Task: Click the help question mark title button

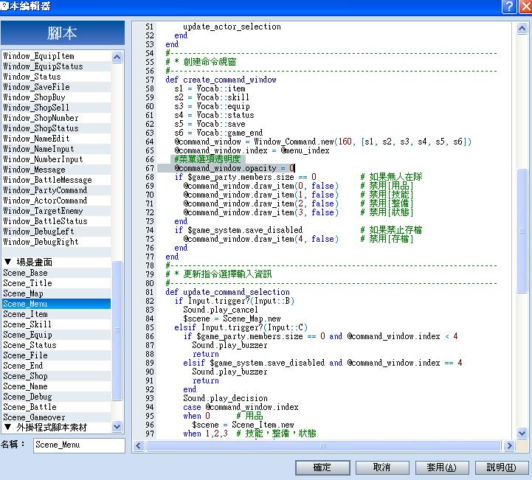Action: pyautogui.click(x=509, y=7)
